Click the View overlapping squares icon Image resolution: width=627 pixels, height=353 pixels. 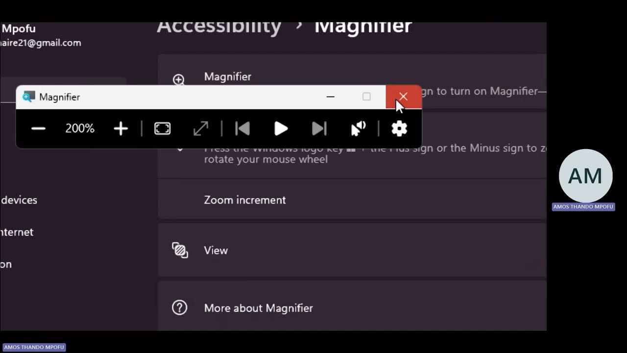coord(180,250)
